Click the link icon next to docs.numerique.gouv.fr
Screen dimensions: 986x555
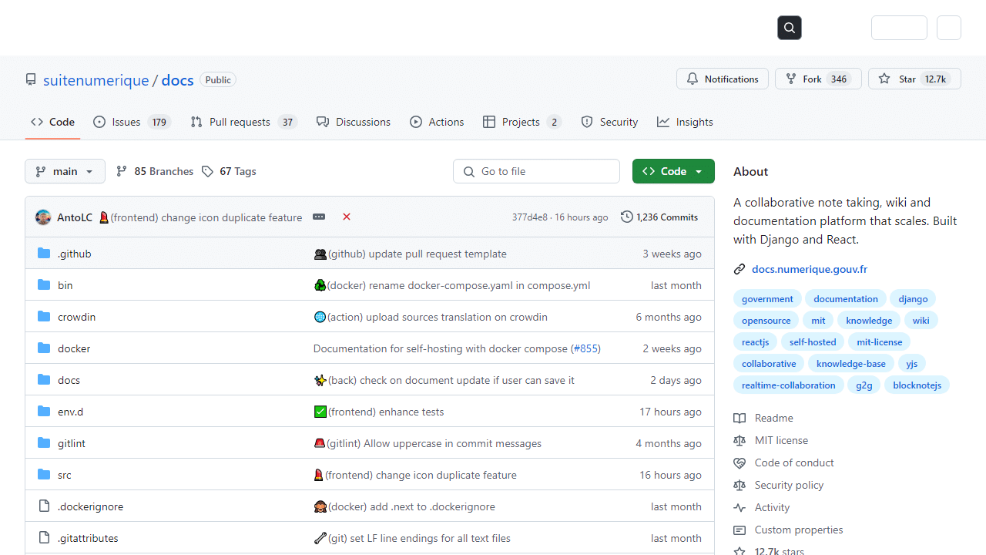point(739,269)
